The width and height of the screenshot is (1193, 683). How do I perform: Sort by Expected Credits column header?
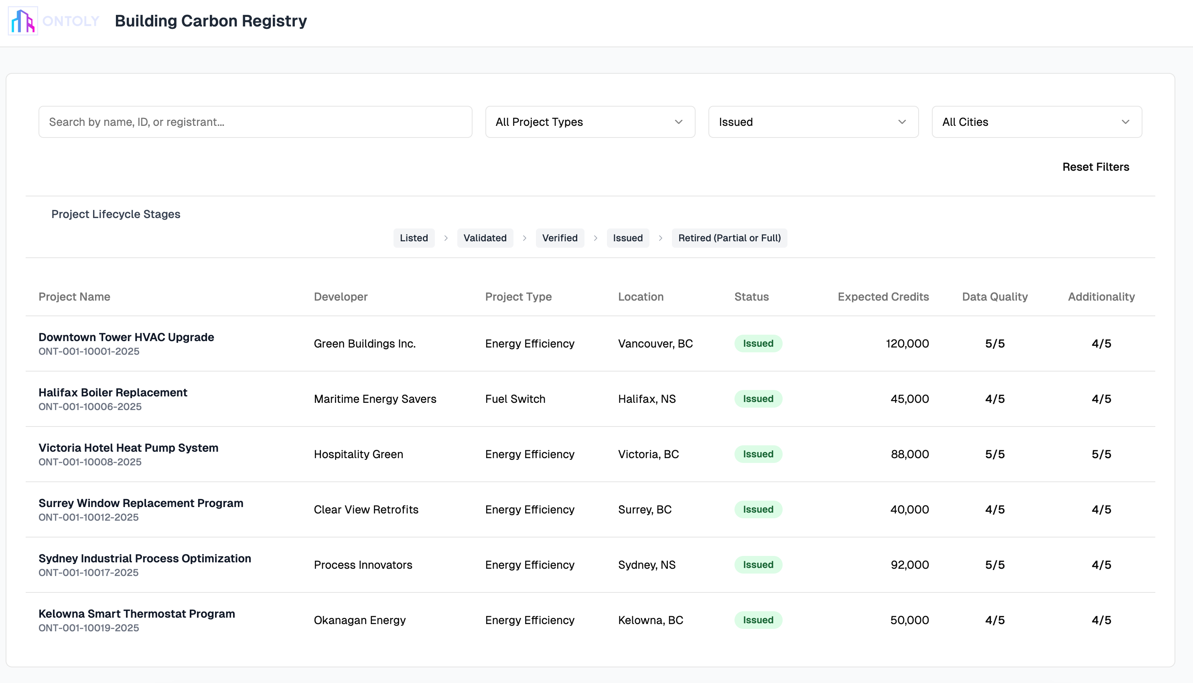[883, 297]
